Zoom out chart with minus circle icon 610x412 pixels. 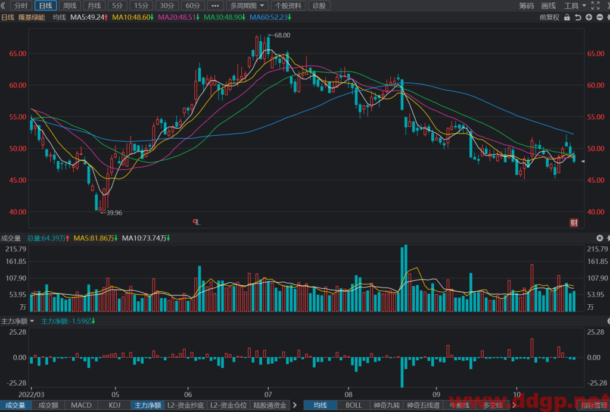599,17
